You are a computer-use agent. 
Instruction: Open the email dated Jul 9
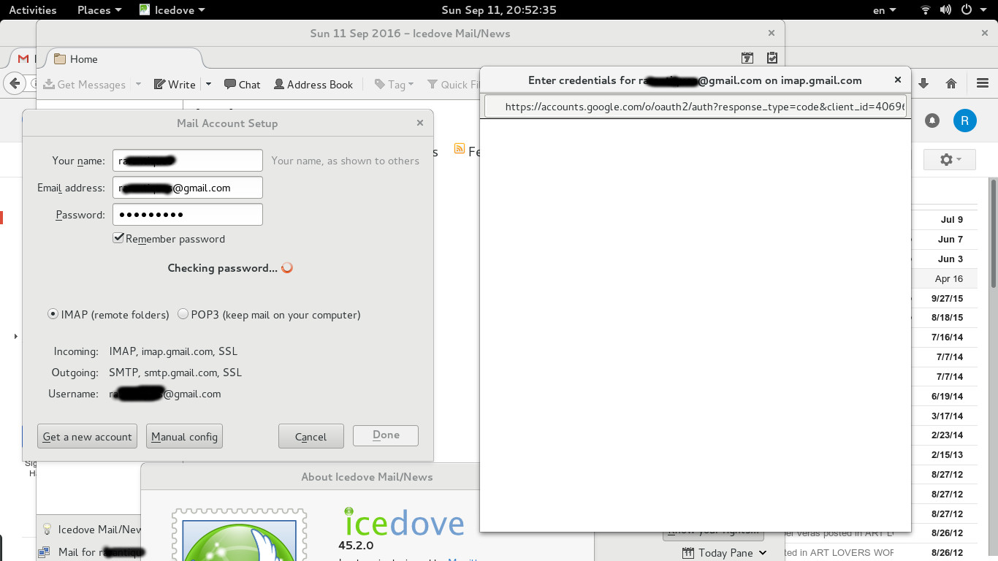(x=951, y=219)
